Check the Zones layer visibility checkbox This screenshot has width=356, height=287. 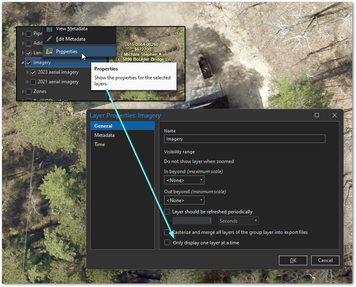point(29,91)
